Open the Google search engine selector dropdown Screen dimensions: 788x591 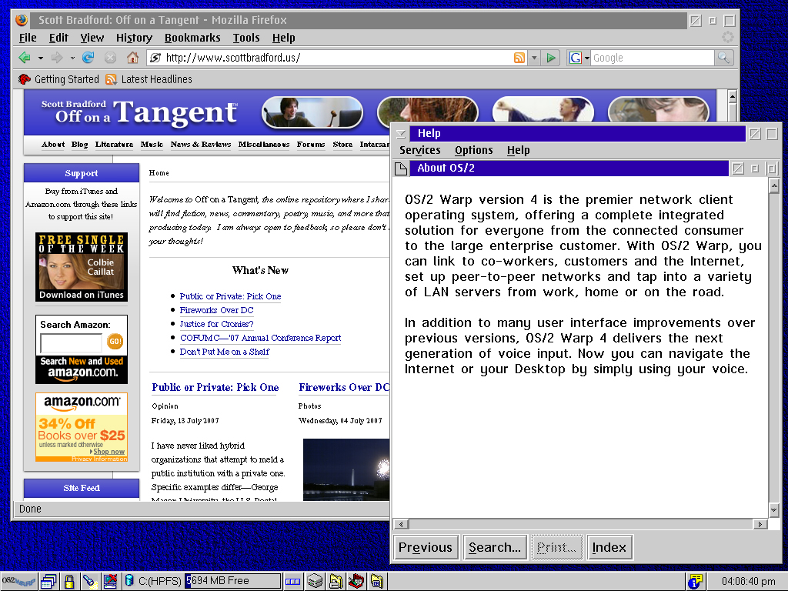[586, 58]
